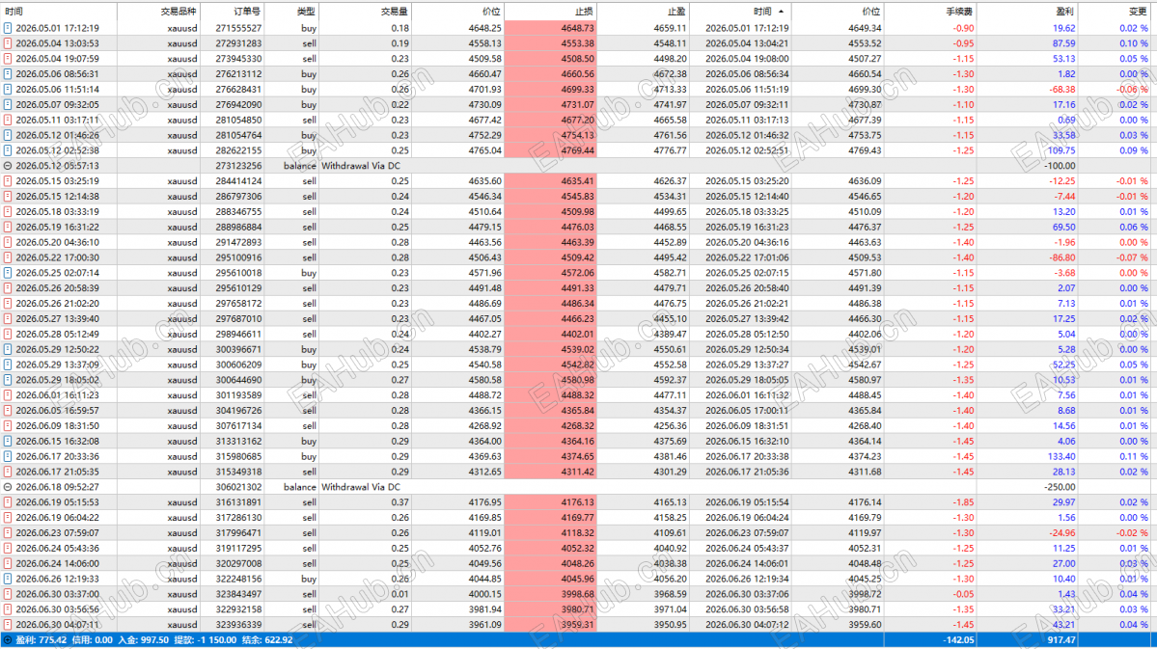This screenshot has height=649, width=1157.
Task: Click the 变更 column header
Action: pyautogui.click(x=1139, y=11)
